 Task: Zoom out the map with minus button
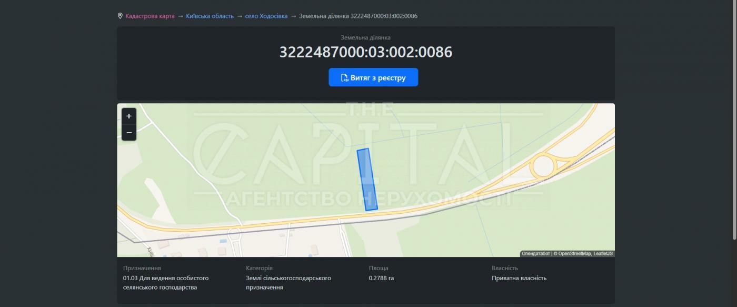129,132
